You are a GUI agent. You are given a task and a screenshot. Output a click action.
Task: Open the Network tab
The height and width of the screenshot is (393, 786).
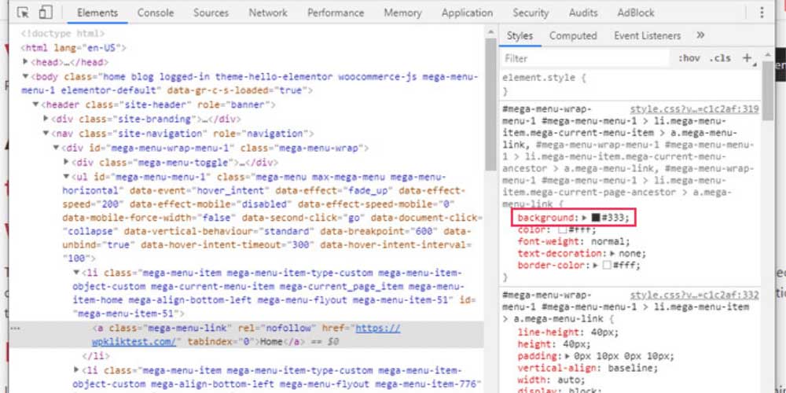point(268,13)
